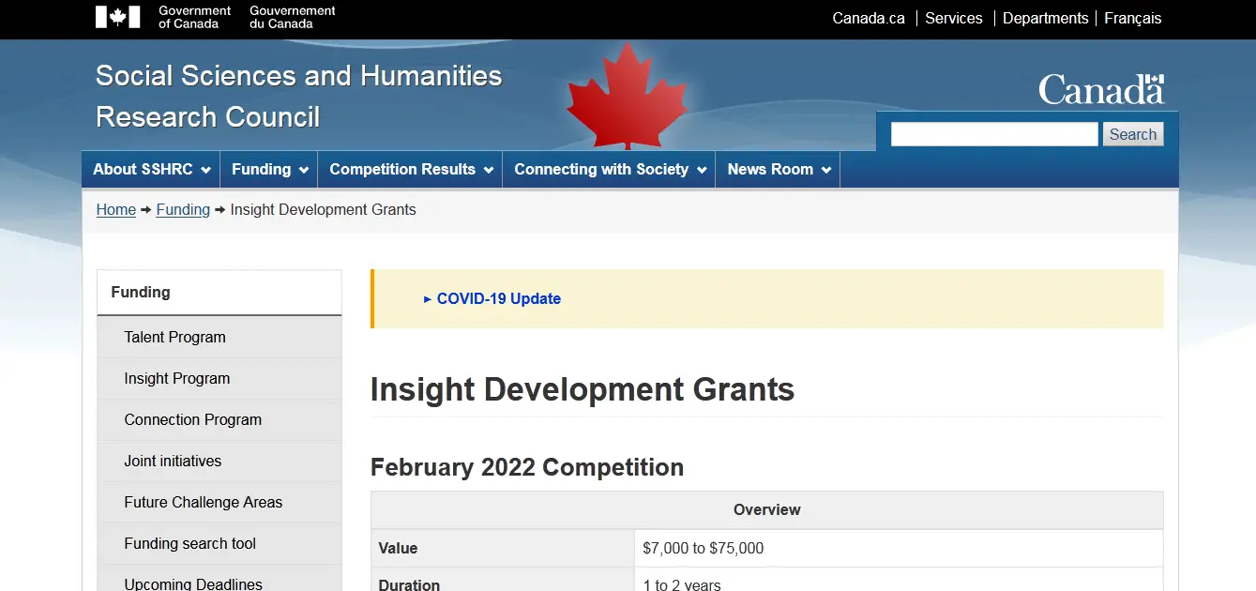Click the Social Sciences and Humanities Research Council title

pyautogui.click(x=298, y=96)
